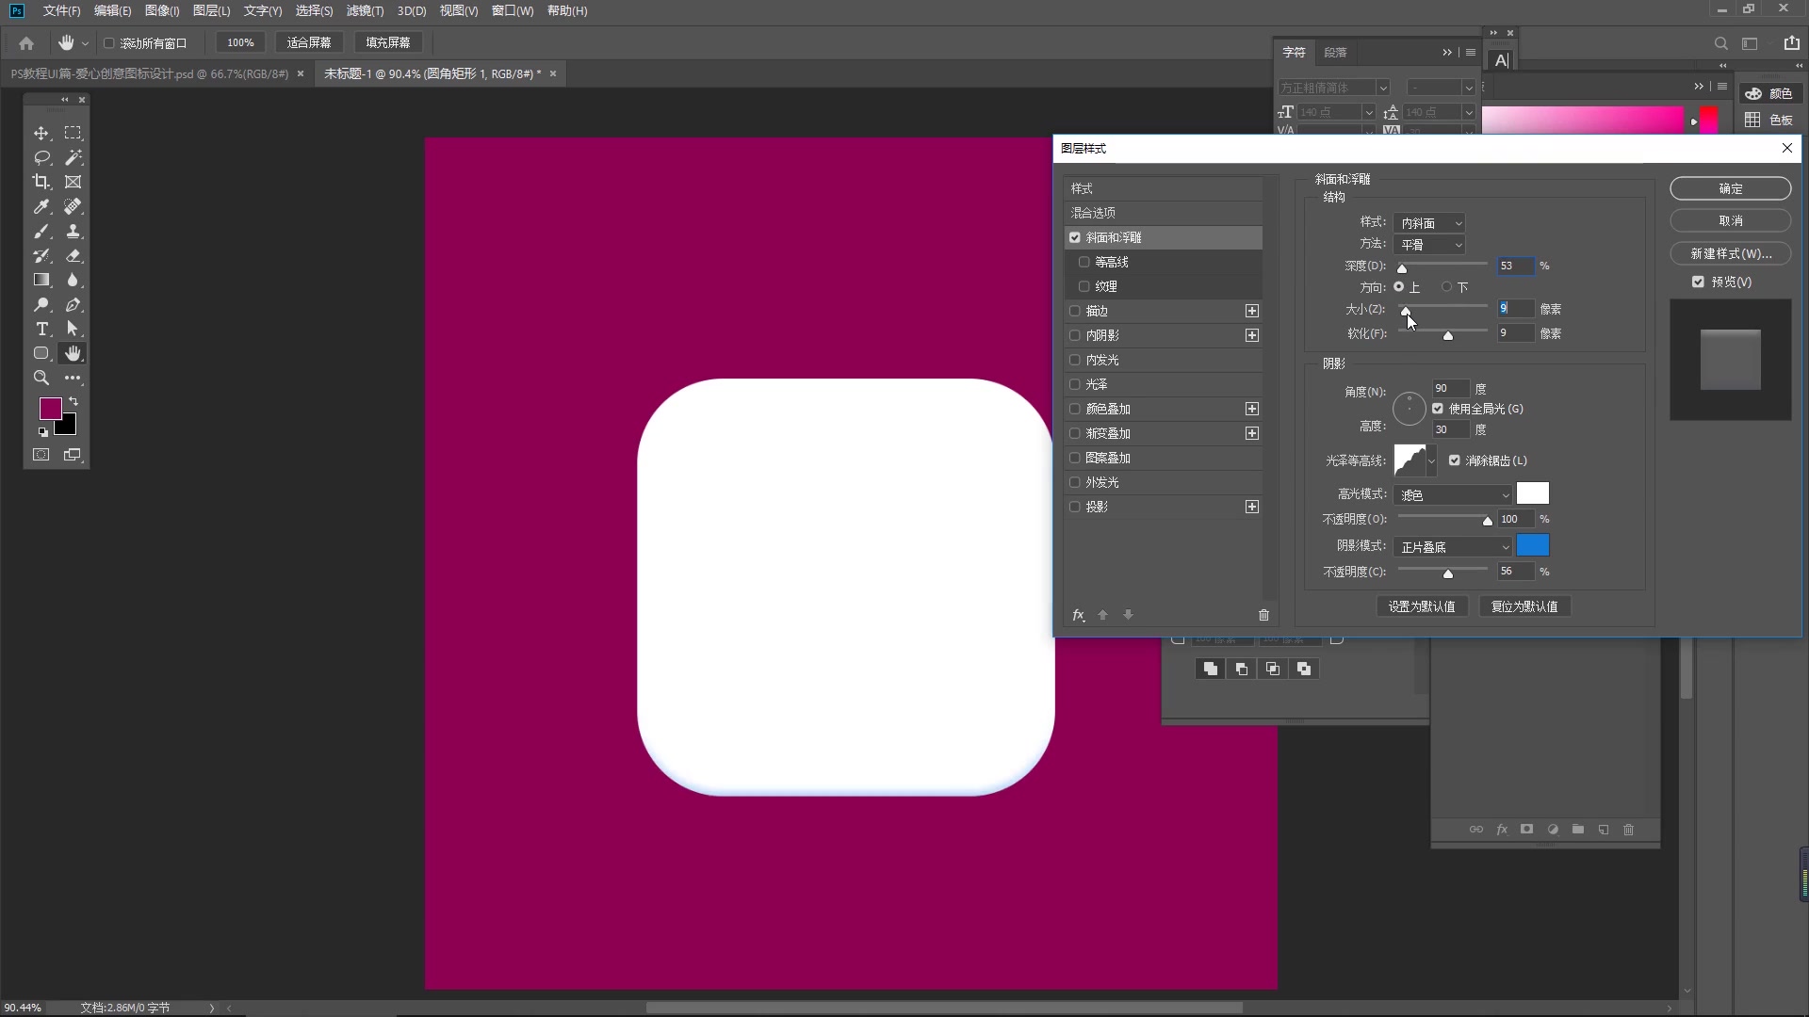Click Make Default (设置为默认值) button
Screen dimensions: 1809x1017
coord(1421,606)
